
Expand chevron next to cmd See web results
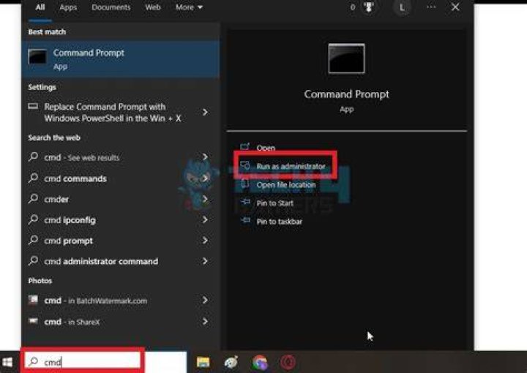[x=205, y=157]
